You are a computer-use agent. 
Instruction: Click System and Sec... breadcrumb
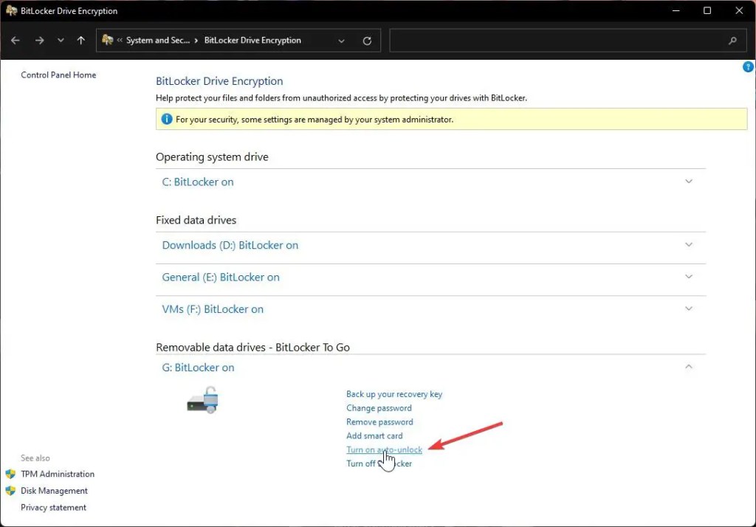[x=158, y=41]
